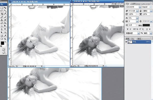The image size is (153, 100).
Task: Open the anti-aliasing method dropdown
Action: (x=151, y=33)
